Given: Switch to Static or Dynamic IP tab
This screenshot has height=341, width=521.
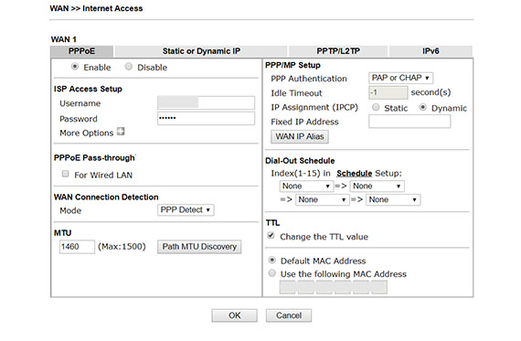Looking at the screenshot, I should coord(201,51).
